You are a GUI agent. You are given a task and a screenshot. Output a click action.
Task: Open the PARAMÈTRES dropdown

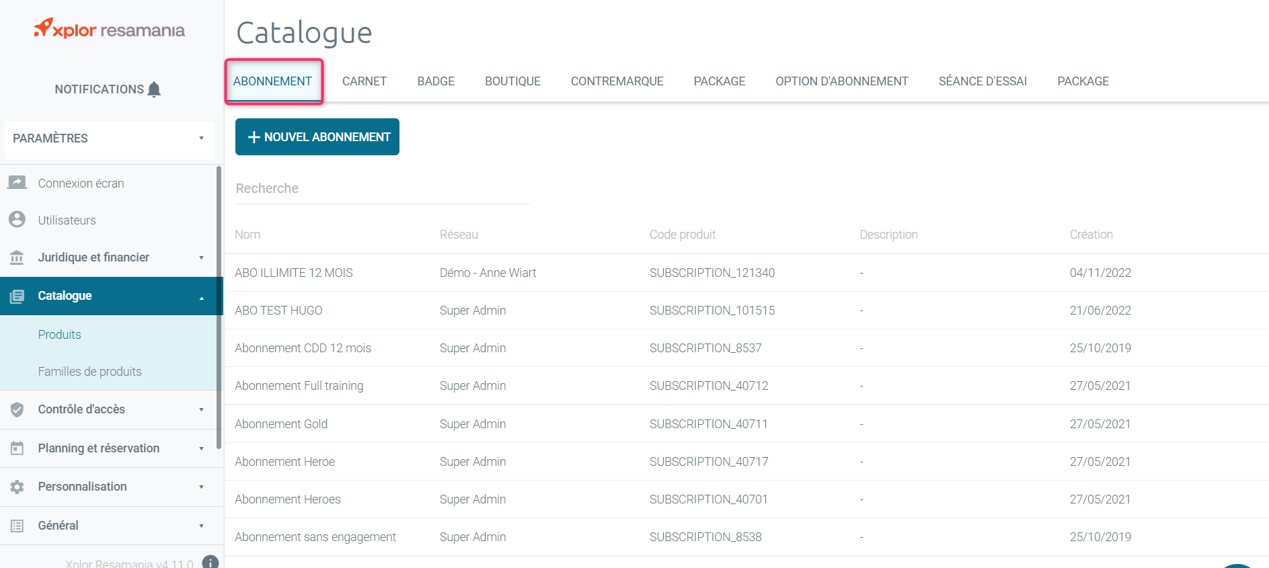tap(110, 138)
